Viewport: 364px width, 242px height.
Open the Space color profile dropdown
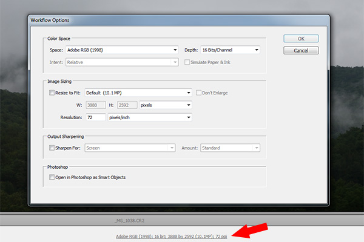tap(122, 50)
